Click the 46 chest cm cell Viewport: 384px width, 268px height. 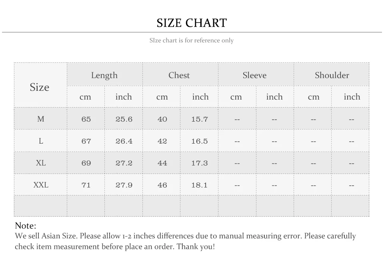(162, 185)
